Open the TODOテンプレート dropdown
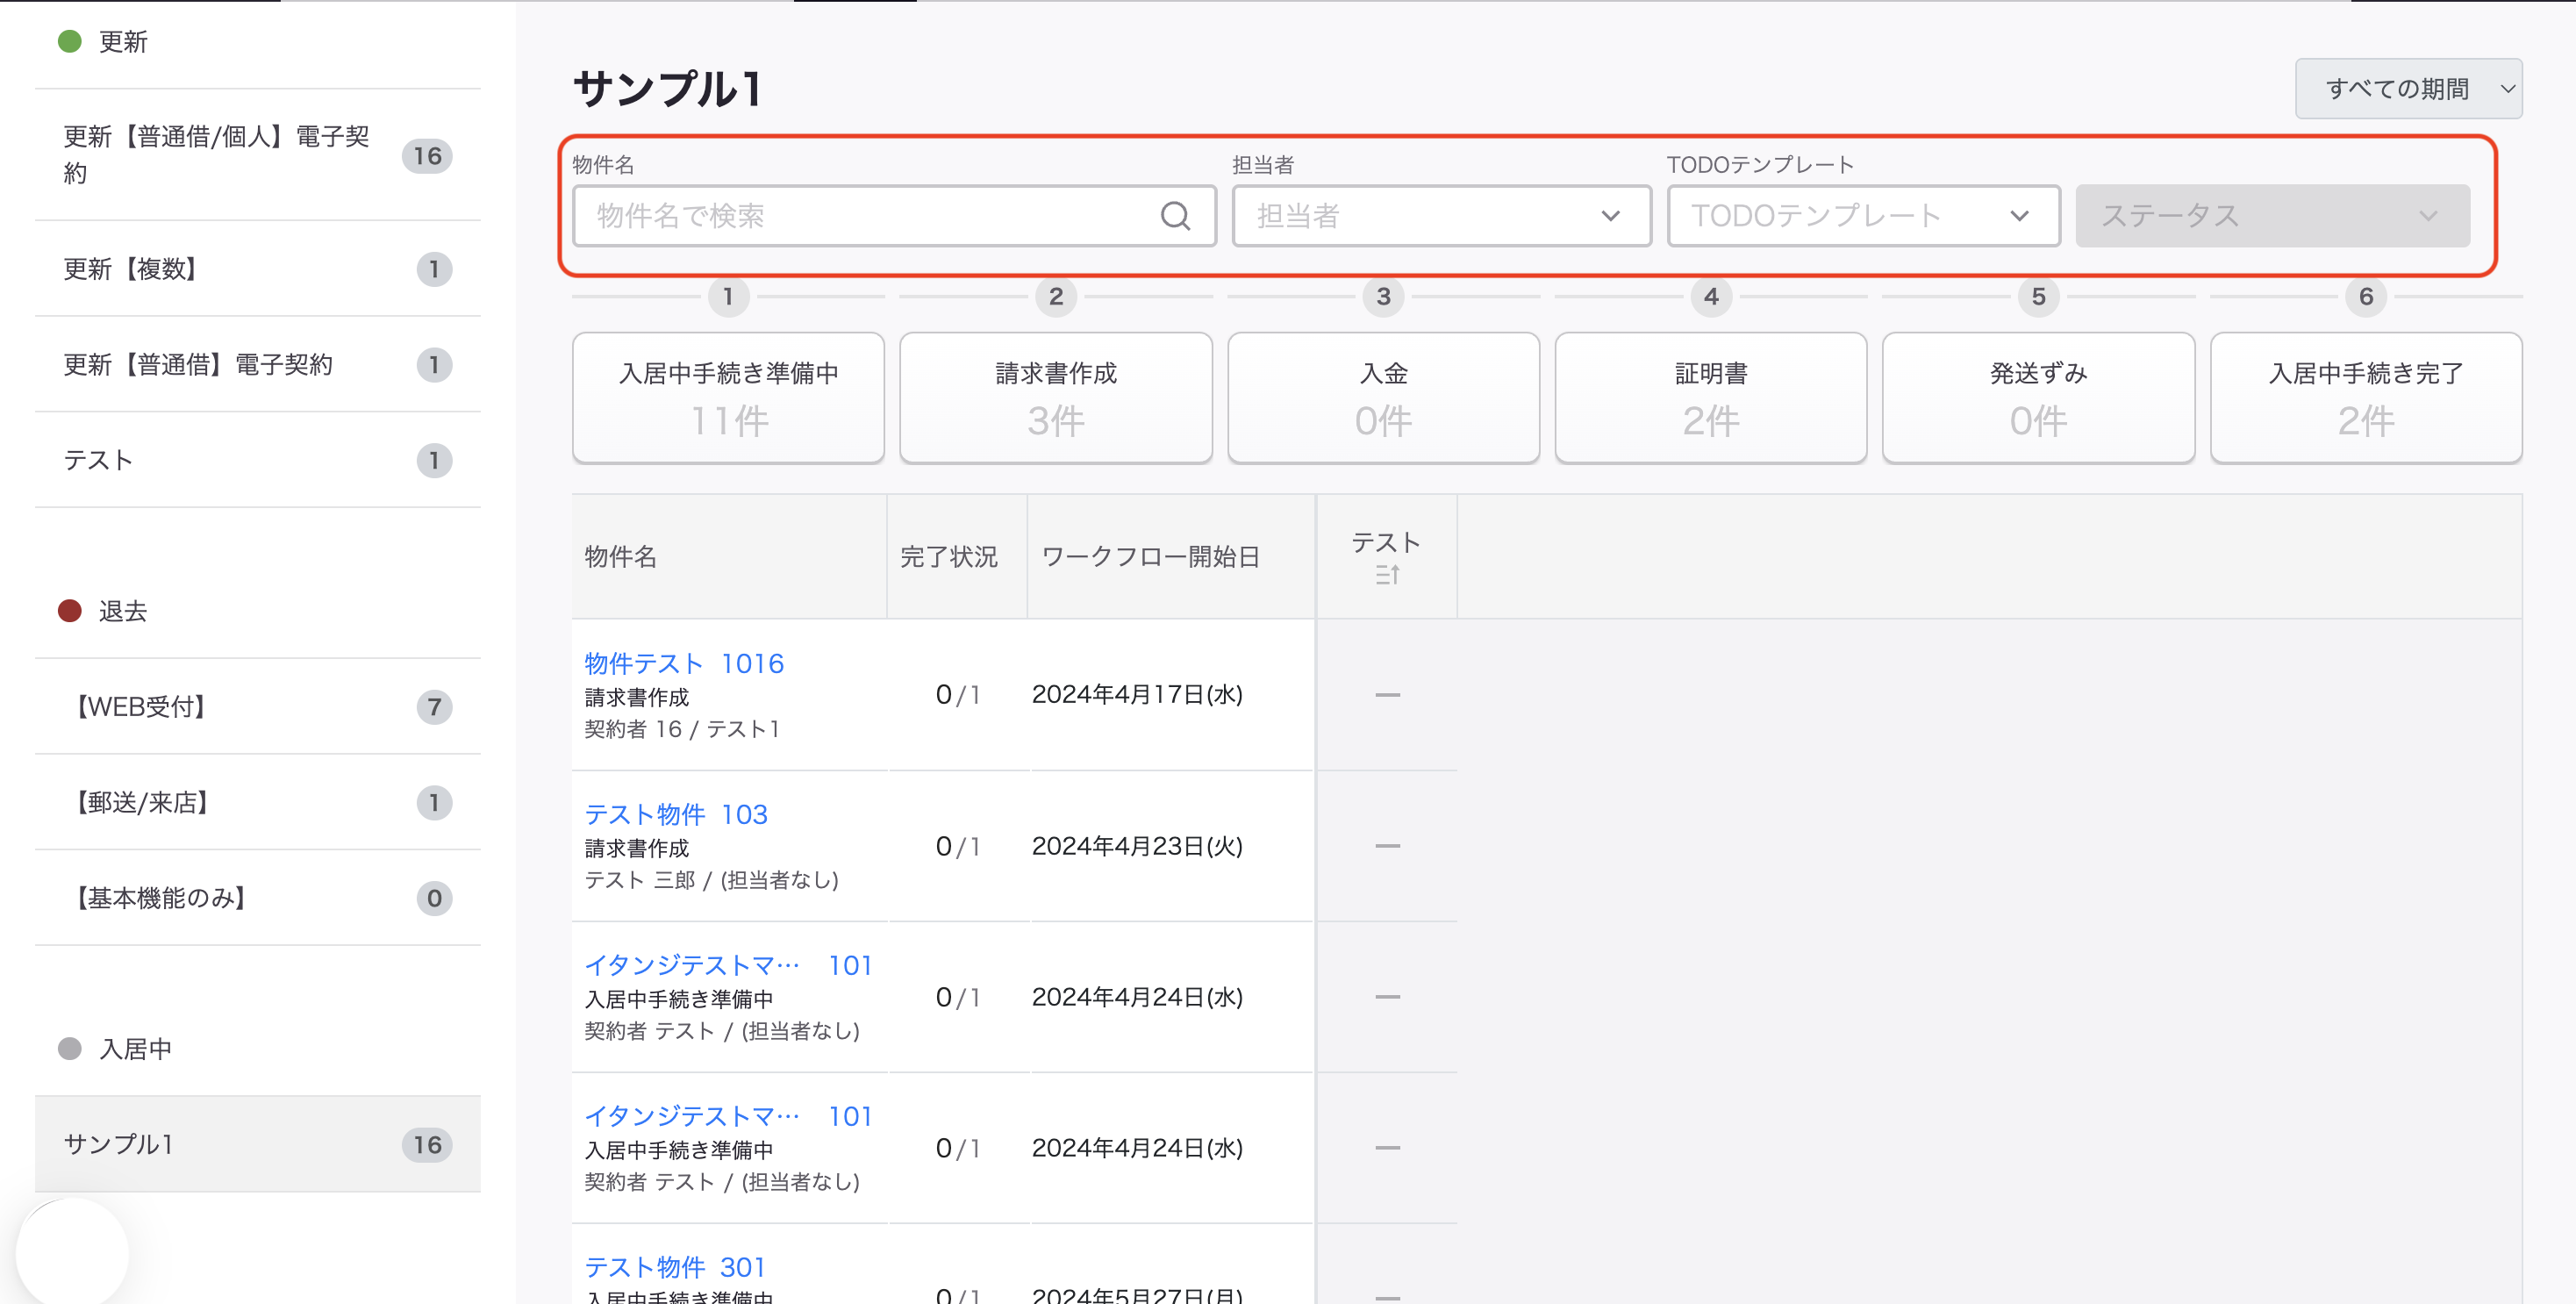This screenshot has width=2576, height=1304. point(1862,216)
